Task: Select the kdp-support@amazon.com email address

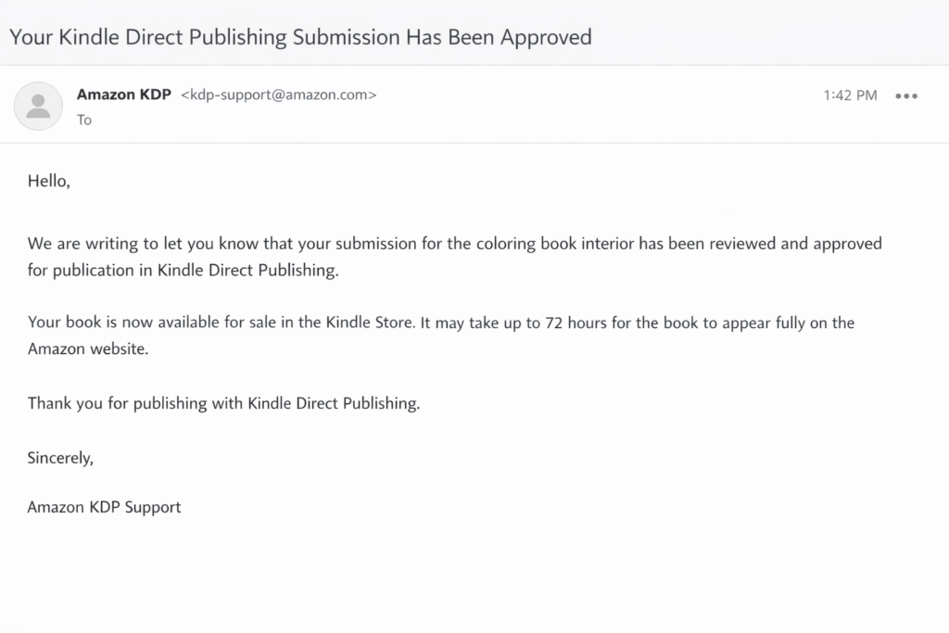Action: pos(278,95)
